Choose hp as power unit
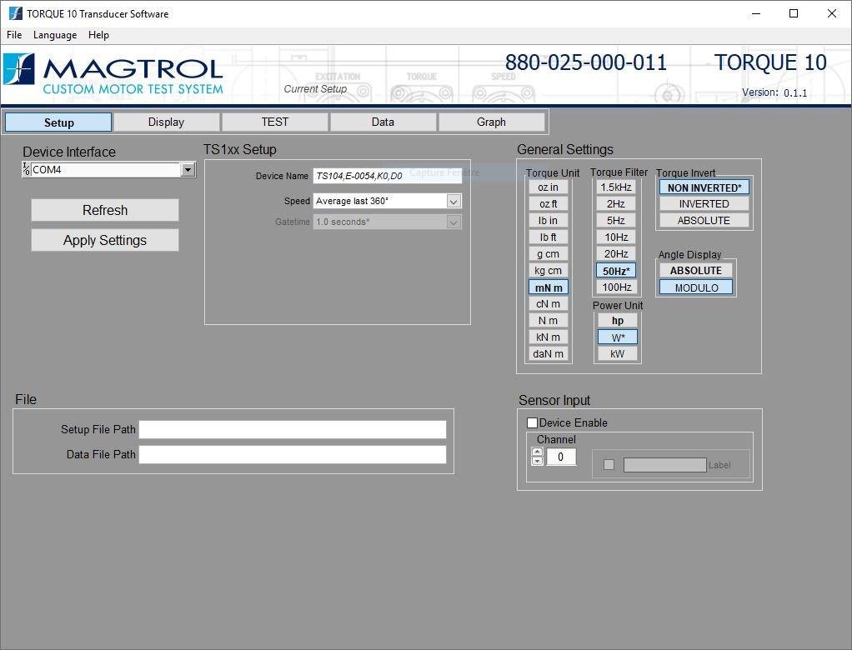 click(618, 320)
